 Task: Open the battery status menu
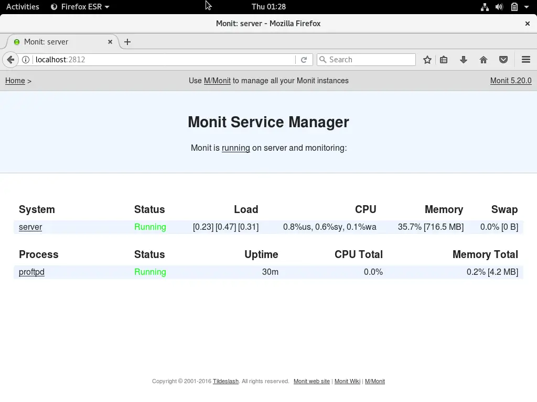[514, 7]
